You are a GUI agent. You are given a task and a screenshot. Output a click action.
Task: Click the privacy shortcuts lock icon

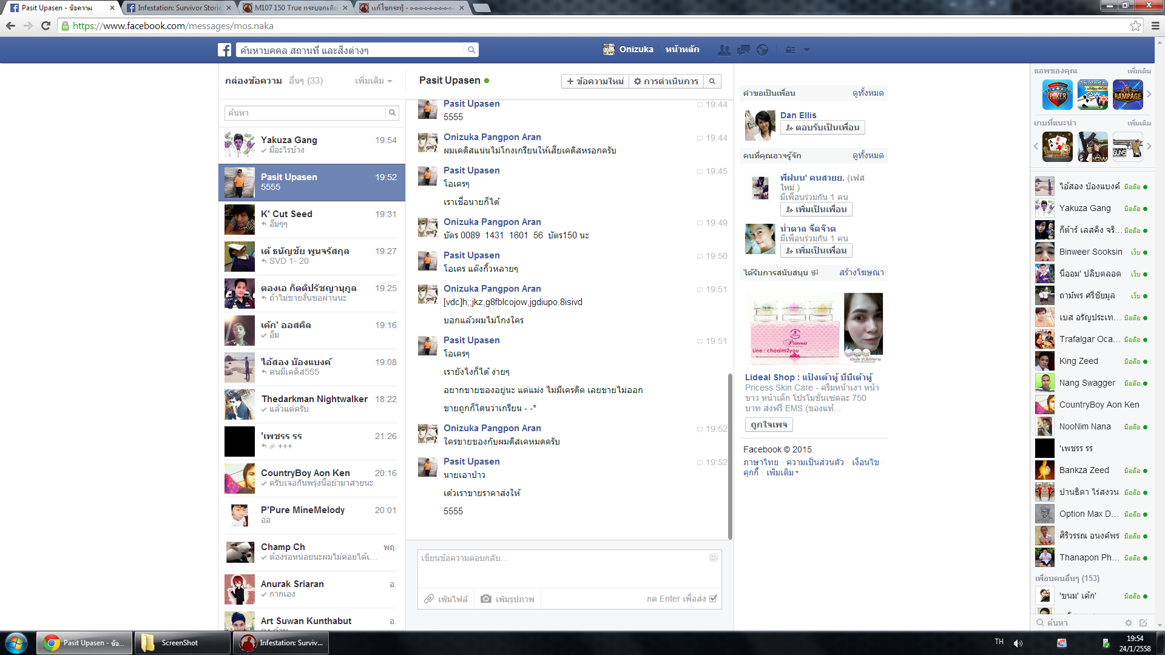tap(790, 50)
